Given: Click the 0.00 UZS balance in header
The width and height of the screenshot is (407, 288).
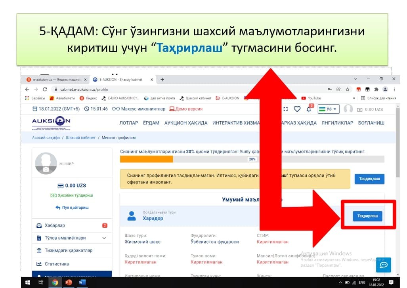Looking at the screenshot, I should pyautogui.click(x=371, y=109).
